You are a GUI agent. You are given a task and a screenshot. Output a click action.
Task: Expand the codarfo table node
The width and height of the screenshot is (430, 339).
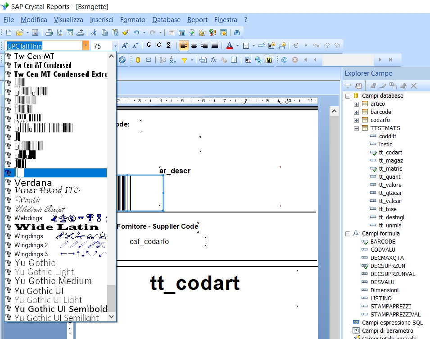pos(356,120)
